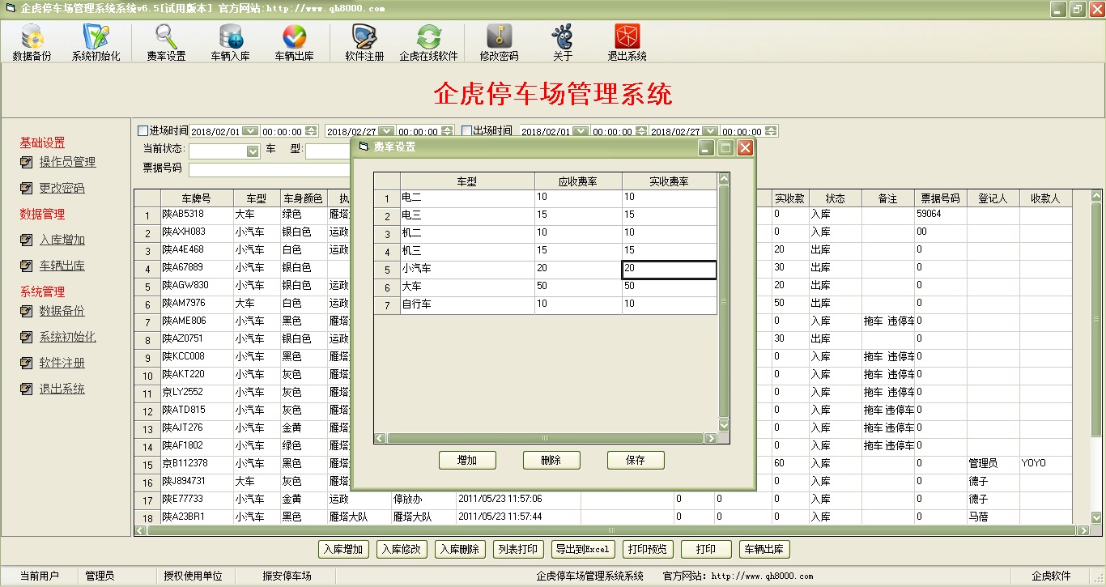The height and width of the screenshot is (587, 1106).
Task: Click main table horizontal scrollbar
Action: pos(611,530)
